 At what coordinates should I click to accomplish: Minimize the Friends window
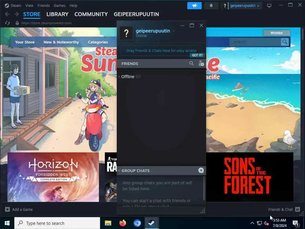pyautogui.click(x=182, y=26)
